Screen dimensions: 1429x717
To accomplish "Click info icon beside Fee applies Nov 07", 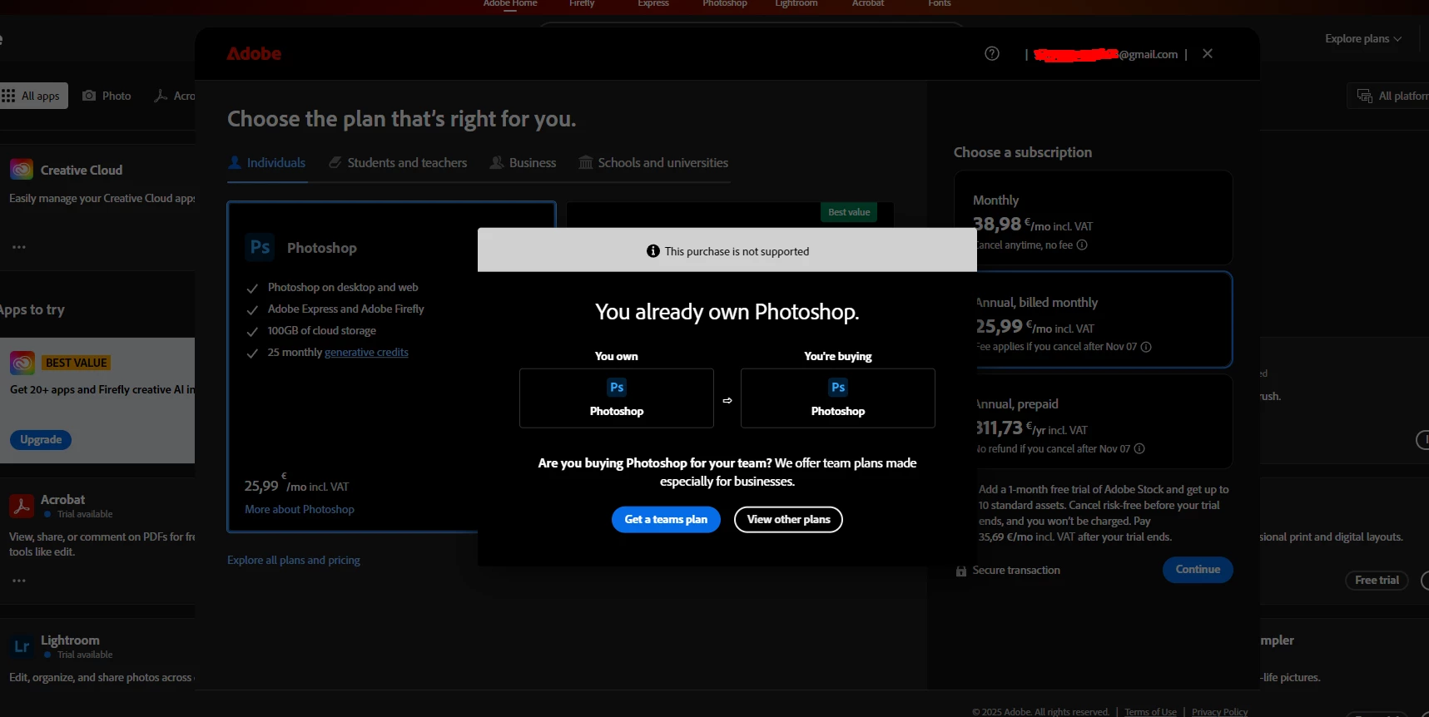I will (x=1146, y=347).
